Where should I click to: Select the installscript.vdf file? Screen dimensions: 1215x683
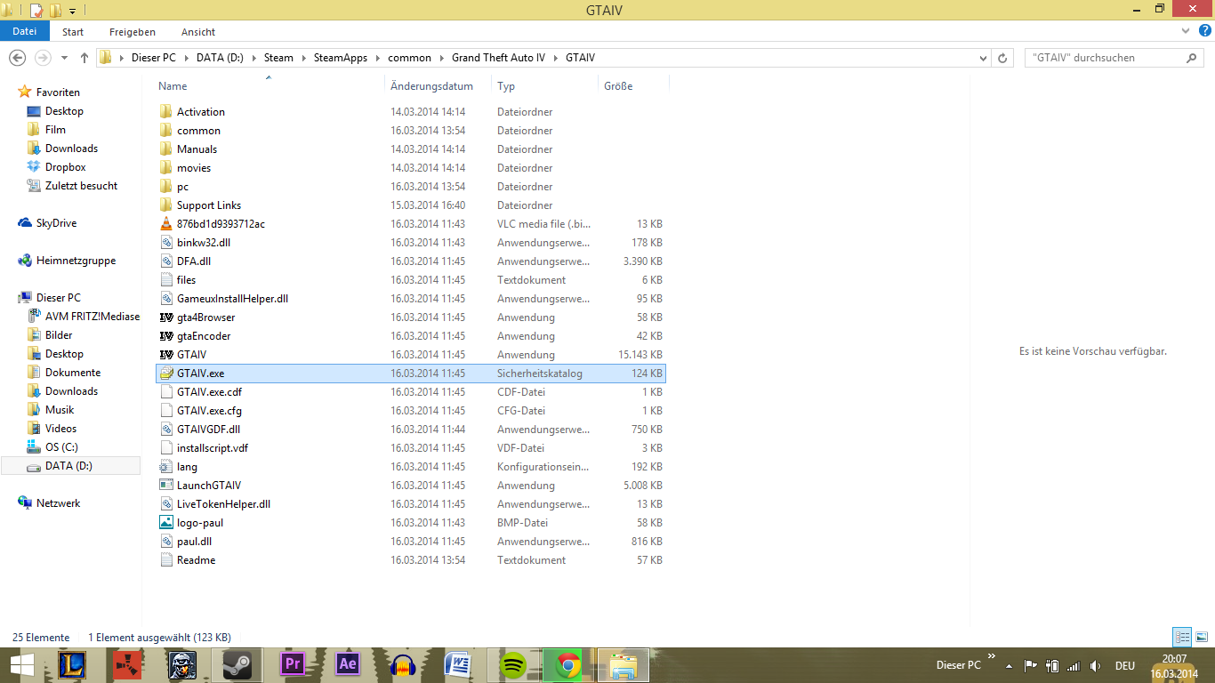point(213,448)
